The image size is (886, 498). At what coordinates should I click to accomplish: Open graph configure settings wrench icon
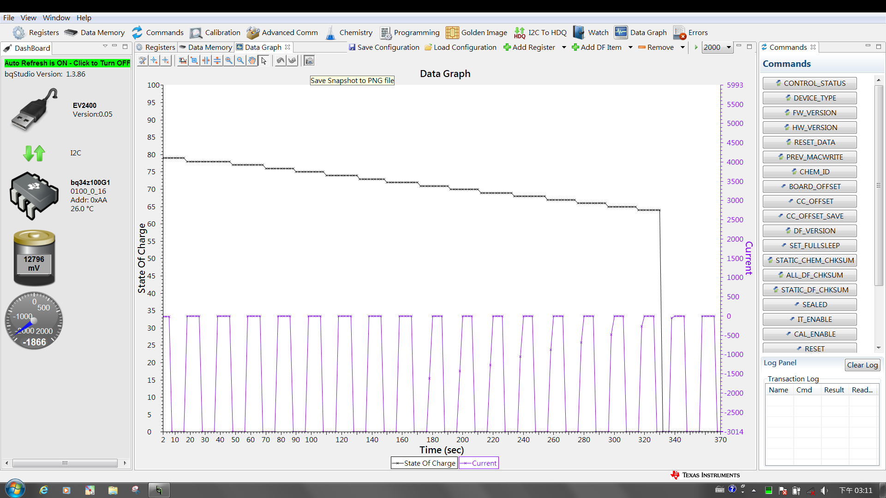[143, 61]
